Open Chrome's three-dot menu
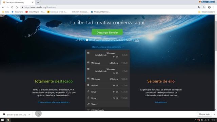The width and height of the screenshot is (217, 122). tap(214, 7)
